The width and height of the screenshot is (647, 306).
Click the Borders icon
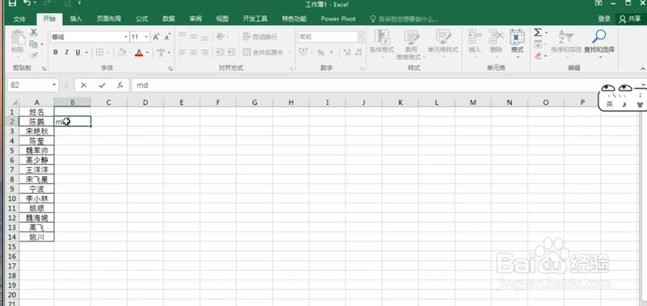coord(99,52)
